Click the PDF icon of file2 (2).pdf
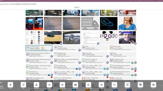The image size is (163, 91). [x=112, y=48]
